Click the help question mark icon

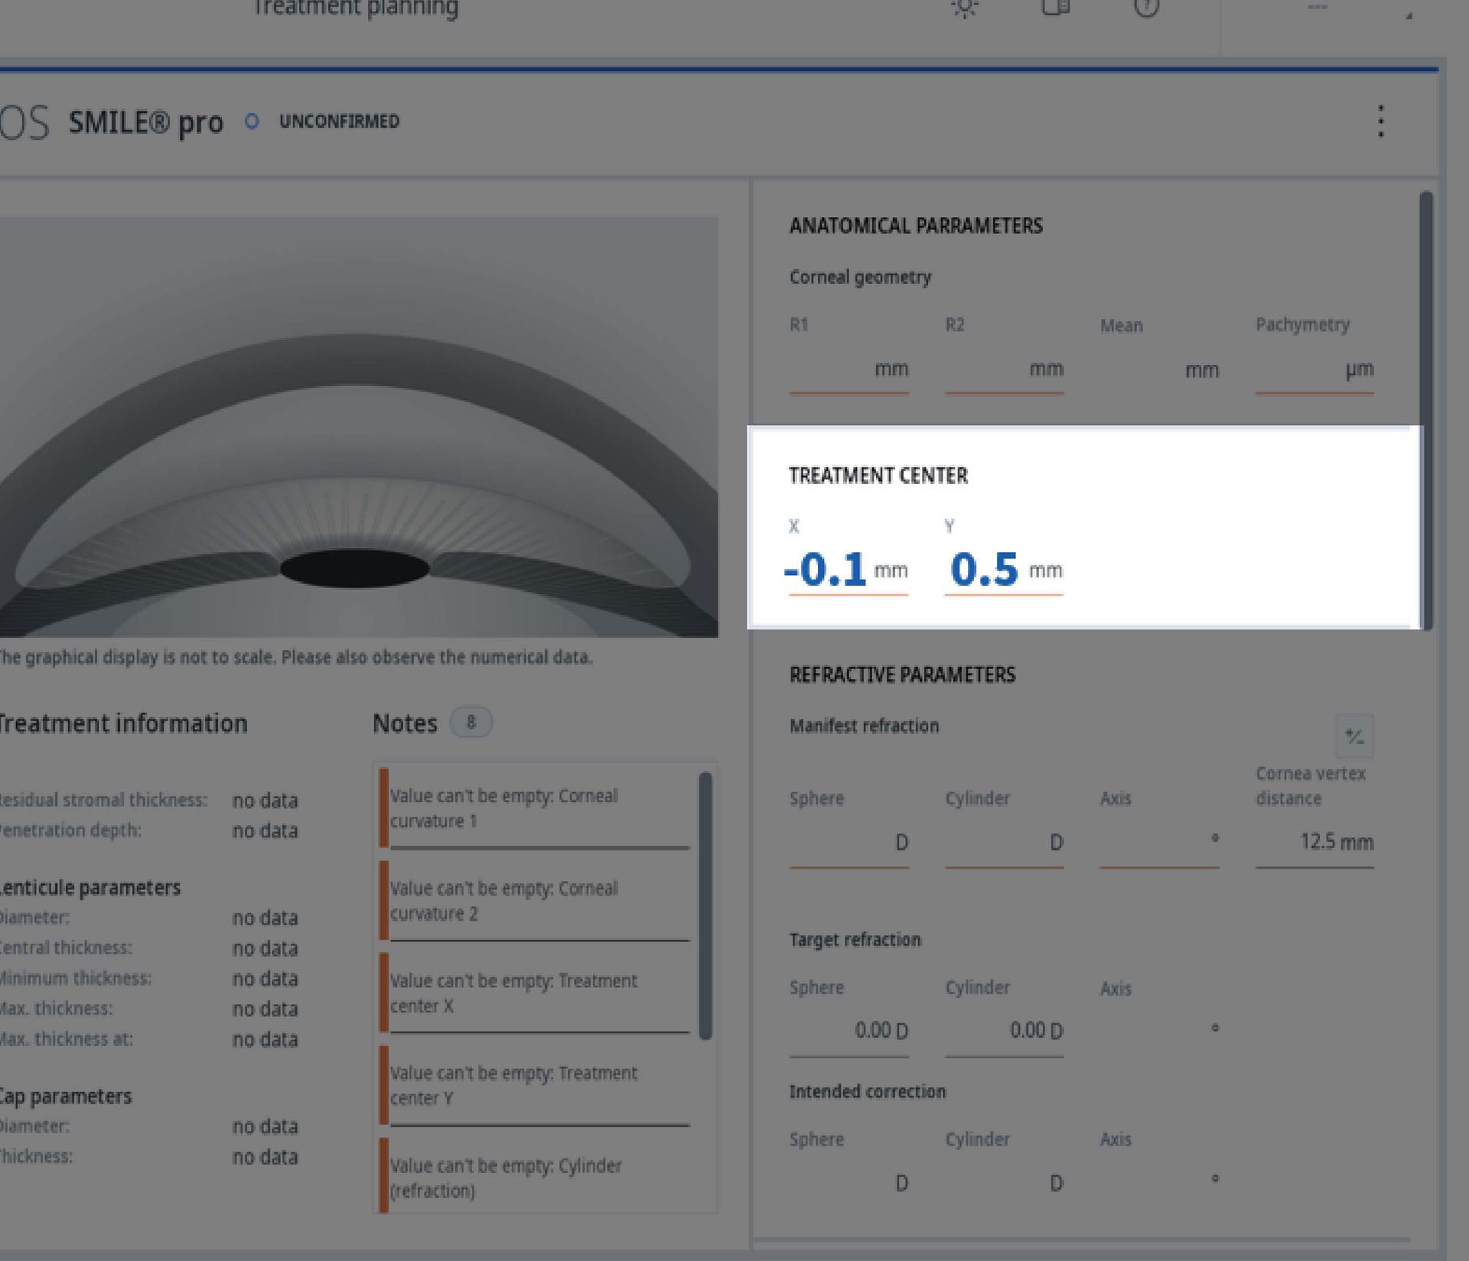coord(1145,8)
